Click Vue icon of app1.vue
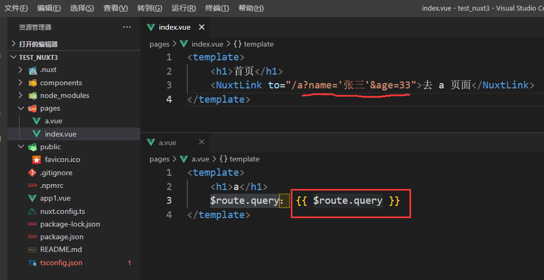The width and height of the screenshot is (544, 280). click(32, 198)
